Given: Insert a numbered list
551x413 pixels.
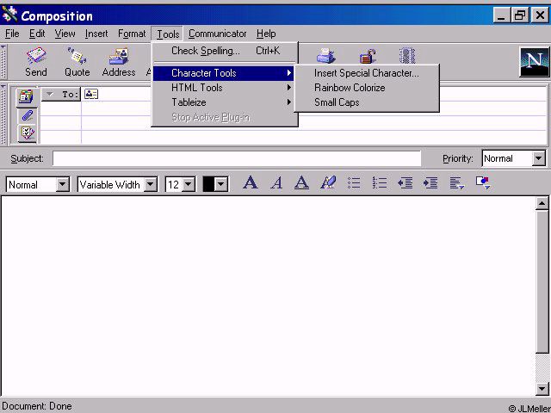Looking at the screenshot, I should (x=380, y=183).
